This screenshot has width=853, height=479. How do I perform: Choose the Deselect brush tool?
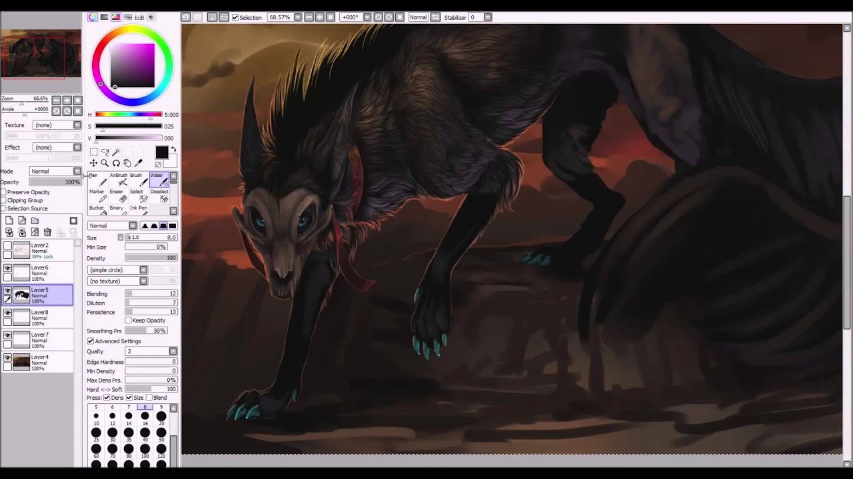click(x=159, y=196)
